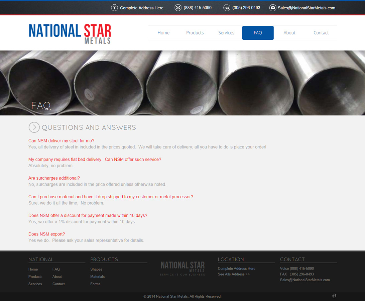Viewport: 365px width, 301px height.
Task: Select the highlighted FAQ menu tab
Action: click(258, 33)
